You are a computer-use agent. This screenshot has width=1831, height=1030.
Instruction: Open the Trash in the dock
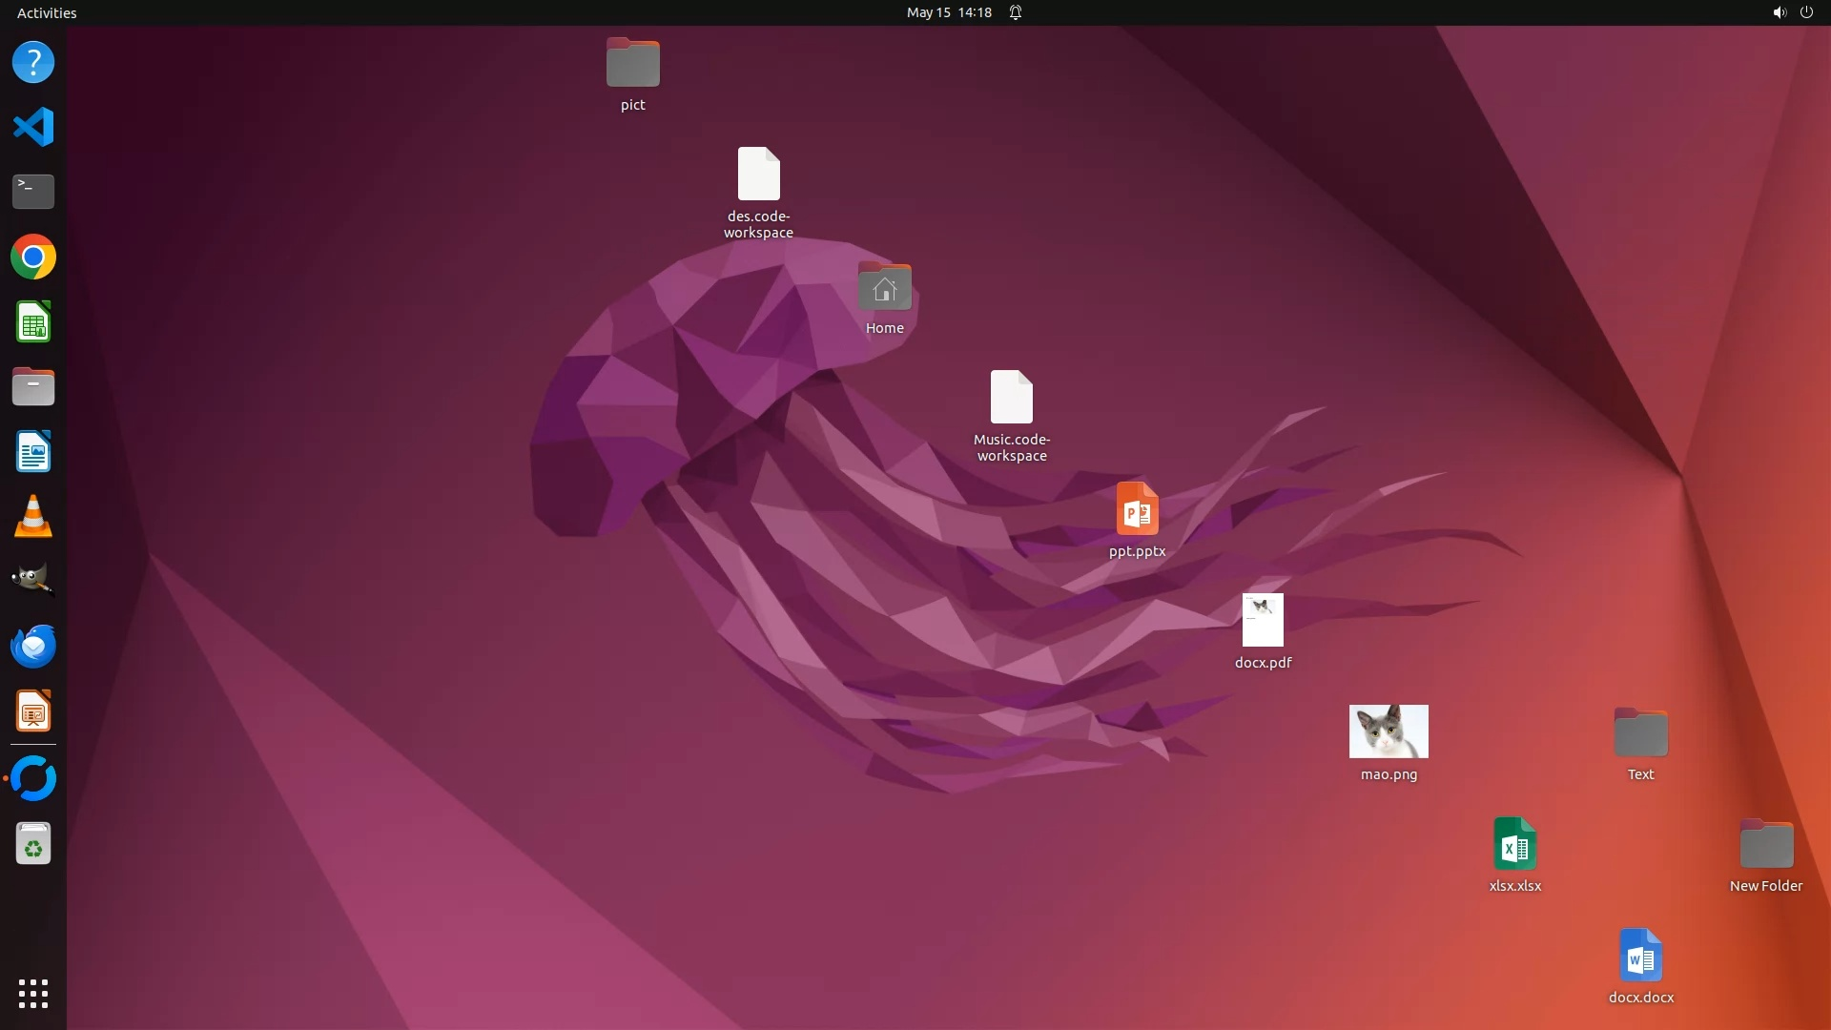(x=33, y=844)
